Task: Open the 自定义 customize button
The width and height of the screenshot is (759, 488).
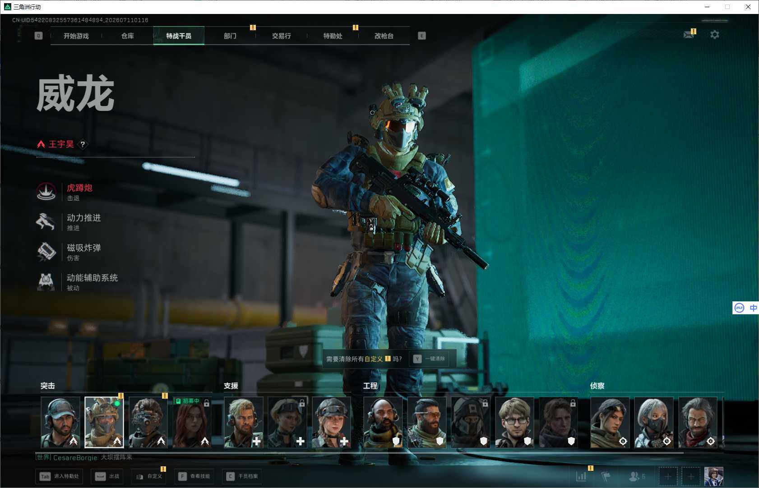Action: 149,476
